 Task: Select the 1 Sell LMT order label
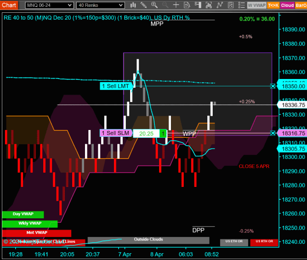pos(115,86)
